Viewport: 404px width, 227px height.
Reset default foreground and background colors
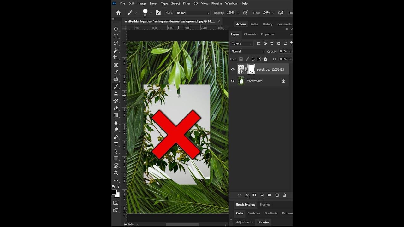tap(113, 187)
